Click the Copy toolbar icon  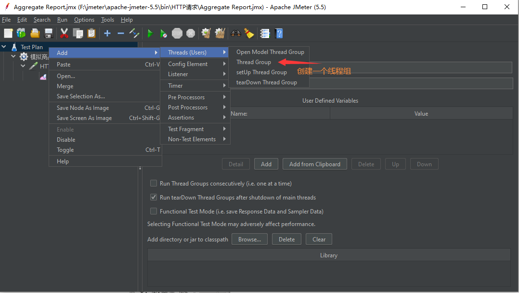coord(78,33)
